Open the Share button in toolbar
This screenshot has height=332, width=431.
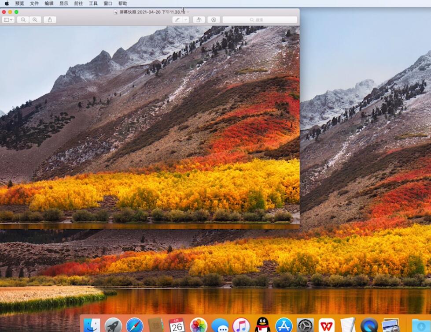50,20
